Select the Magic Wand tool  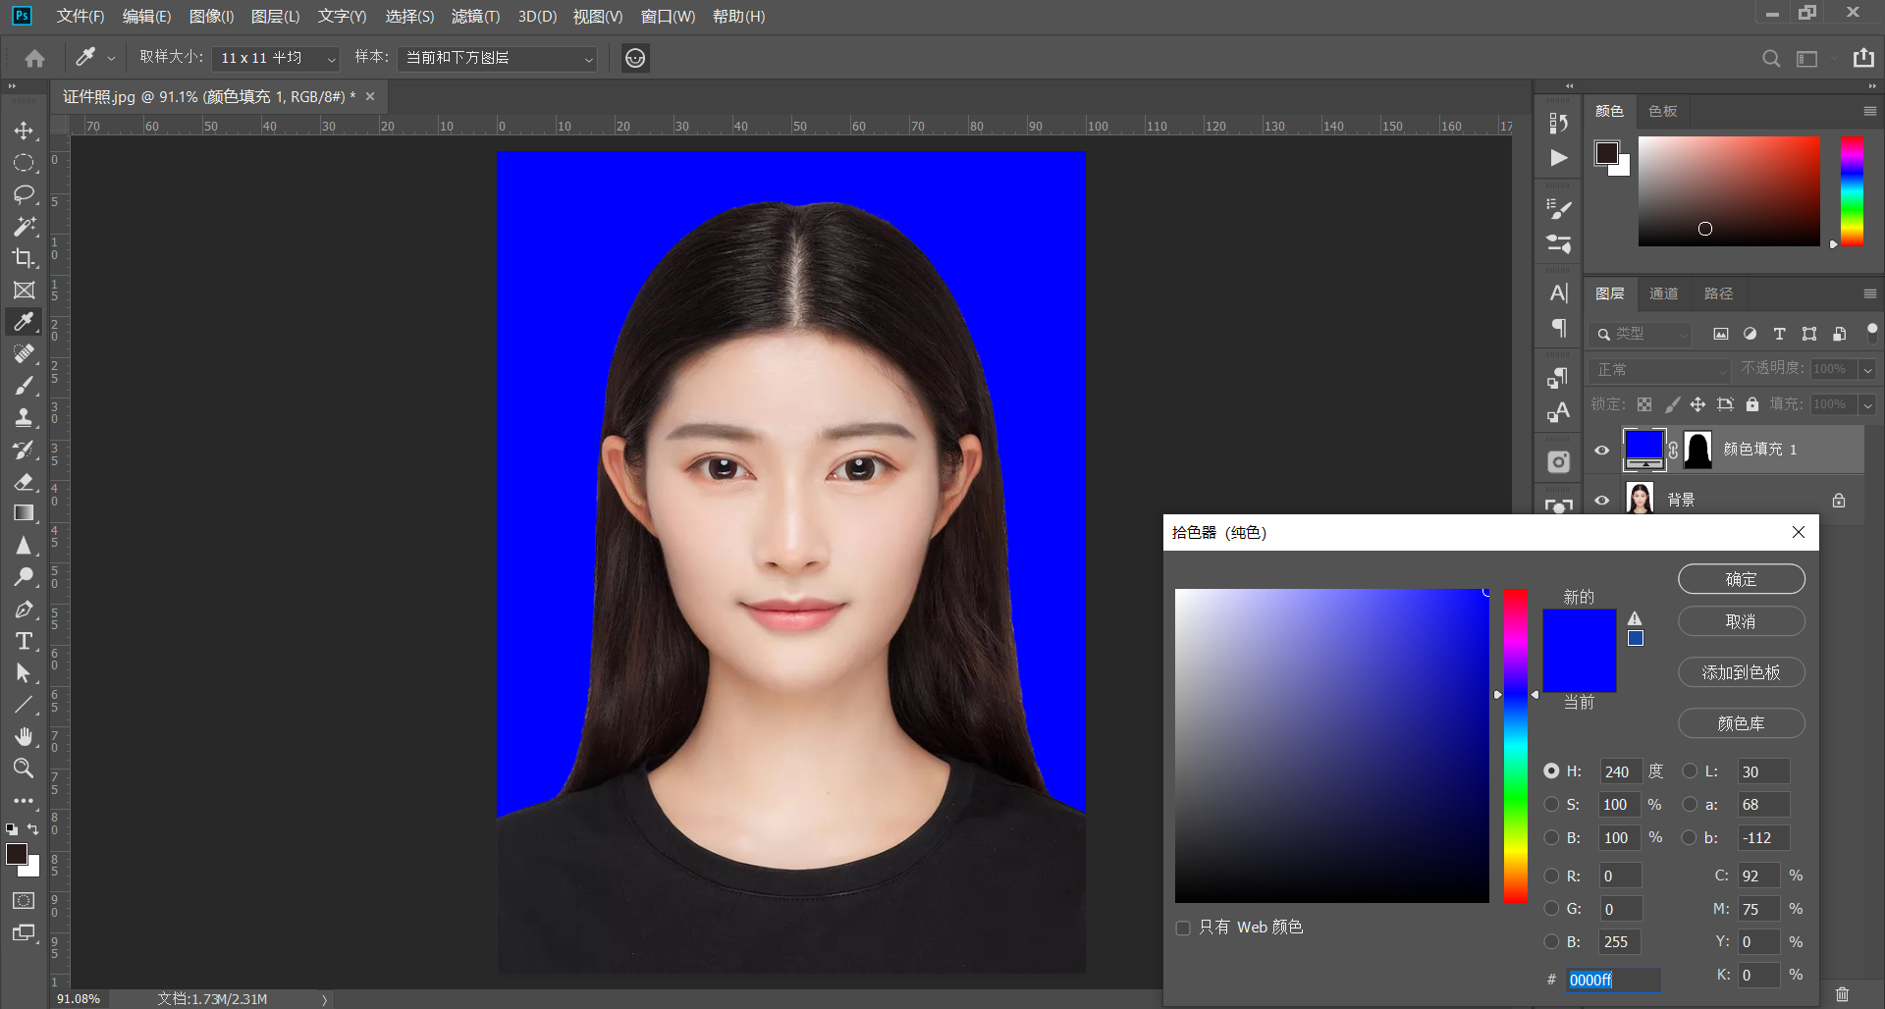[x=24, y=226]
